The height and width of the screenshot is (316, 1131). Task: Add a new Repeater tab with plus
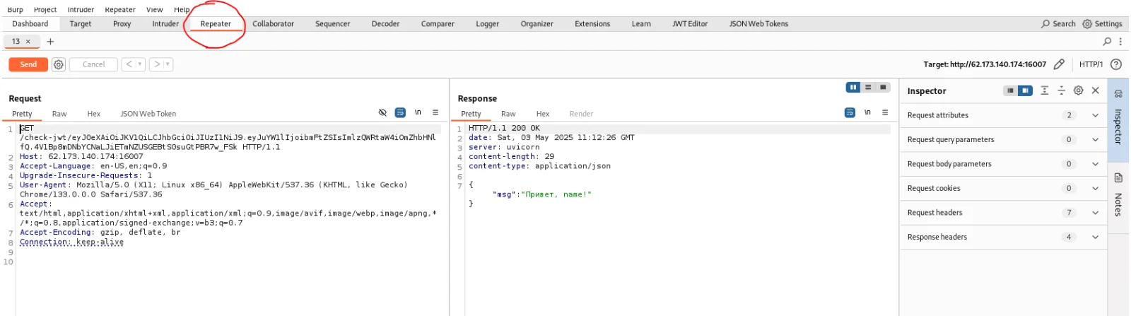click(50, 42)
